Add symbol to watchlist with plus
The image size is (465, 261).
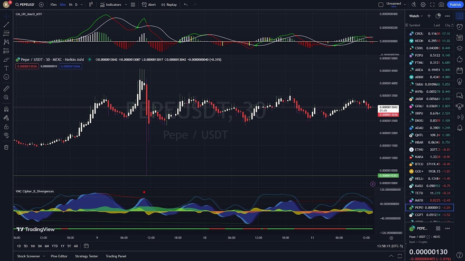coord(429,16)
